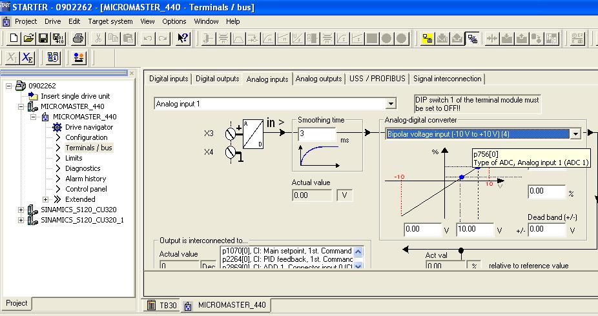Open the Edit menu
The height and width of the screenshot is (316, 598).
pos(74,21)
